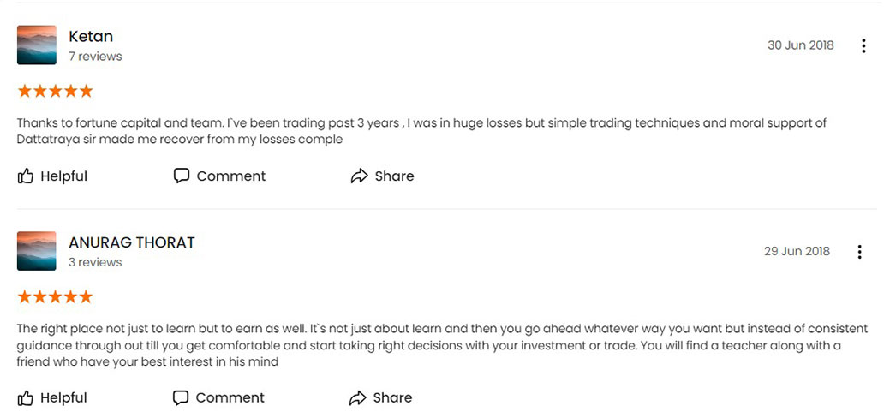This screenshot has width=890, height=418.
Task: View Ketan's 7 reviews
Action: [x=95, y=57]
